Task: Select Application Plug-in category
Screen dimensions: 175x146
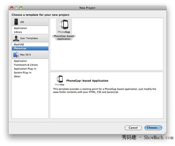Action: point(30,69)
